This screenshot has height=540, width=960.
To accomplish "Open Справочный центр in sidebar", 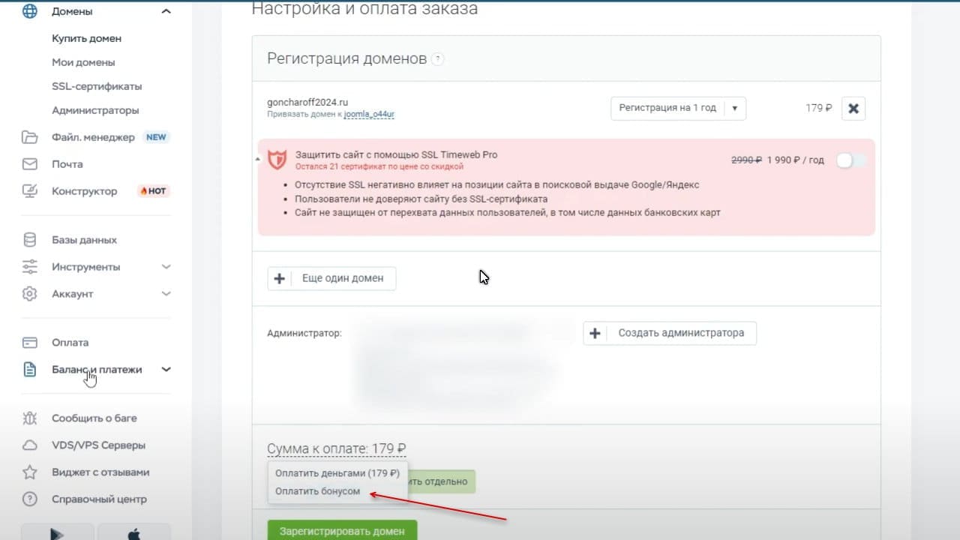I will point(99,499).
